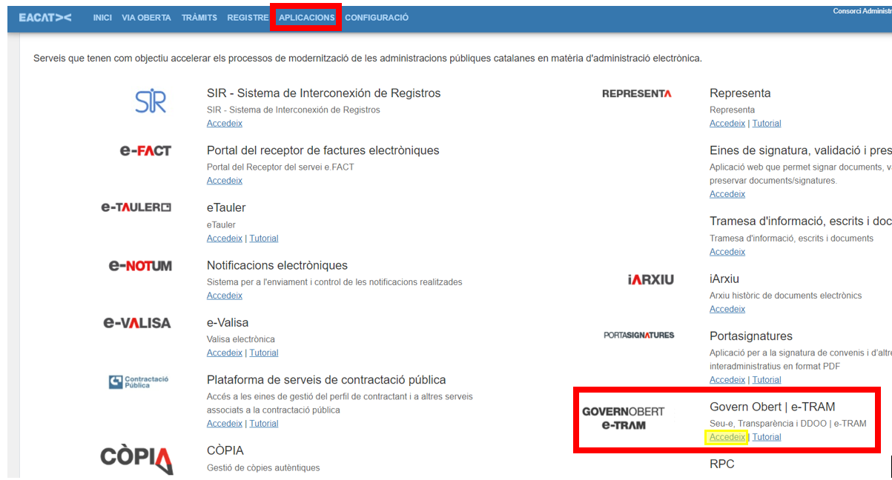Click the Contractació Pública logo
The width and height of the screenshot is (892, 480).
(x=139, y=382)
